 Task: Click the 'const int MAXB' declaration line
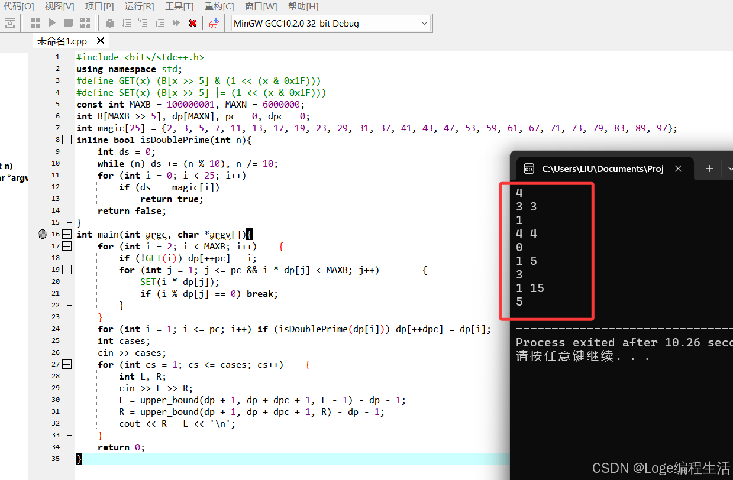tap(190, 104)
